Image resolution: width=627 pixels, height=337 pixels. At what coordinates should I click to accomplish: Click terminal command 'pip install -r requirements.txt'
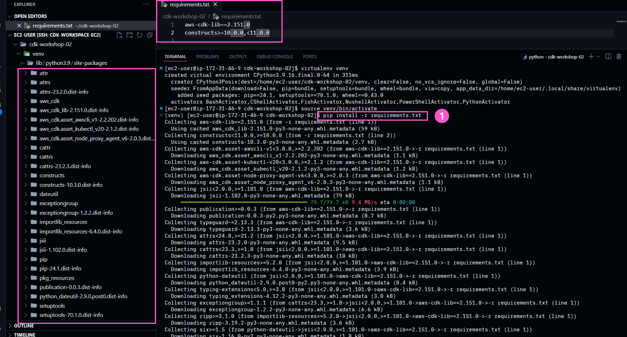pyautogui.click(x=372, y=116)
